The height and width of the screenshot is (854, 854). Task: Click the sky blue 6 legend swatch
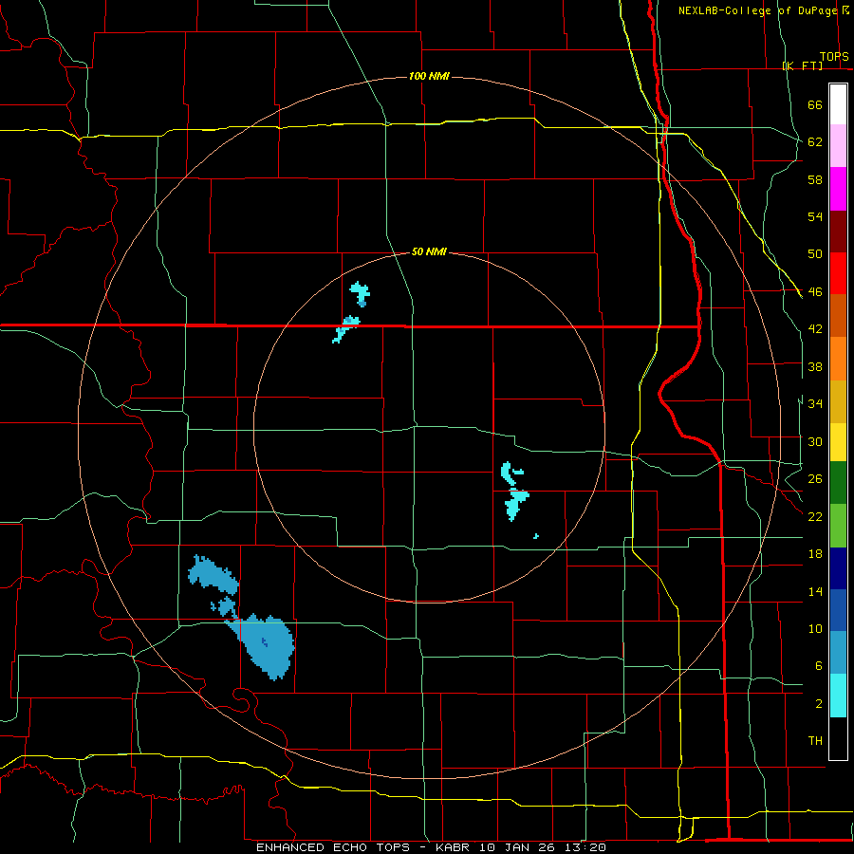tap(838, 653)
